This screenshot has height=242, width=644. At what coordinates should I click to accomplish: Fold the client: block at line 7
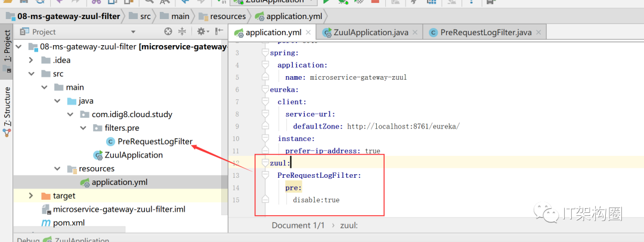coord(265,102)
